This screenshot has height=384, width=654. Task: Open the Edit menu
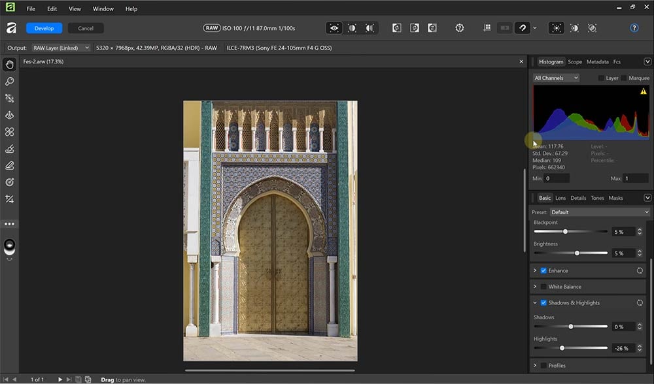pos(52,8)
